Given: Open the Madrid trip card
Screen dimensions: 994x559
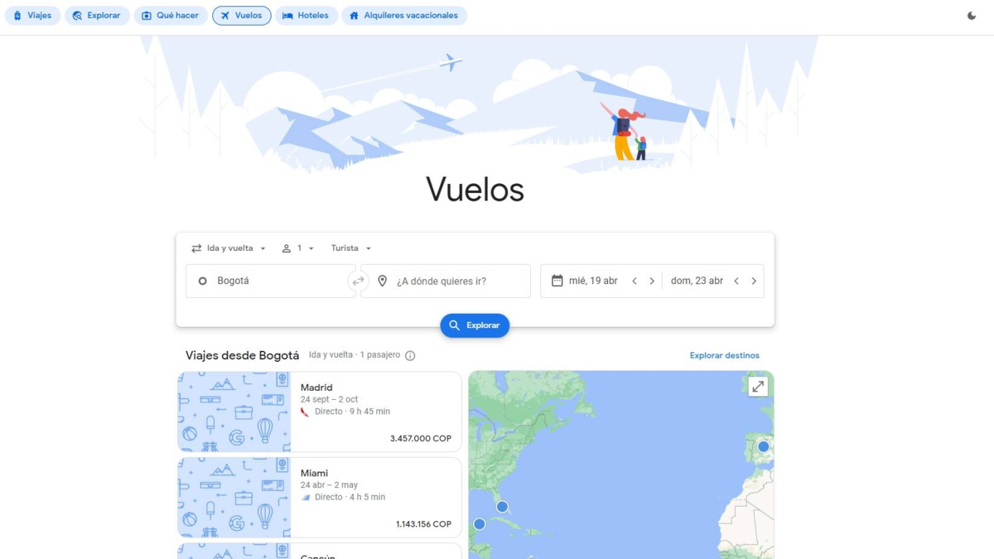Looking at the screenshot, I should [x=319, y=412].
